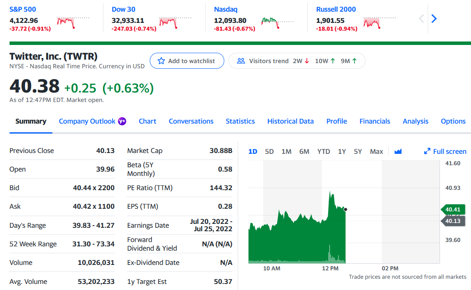Viewport: 471px width, 290px height.
Task: Click the Russell 2000 sparkline chart
Action: pyautogui.click(x=379, y=22)
